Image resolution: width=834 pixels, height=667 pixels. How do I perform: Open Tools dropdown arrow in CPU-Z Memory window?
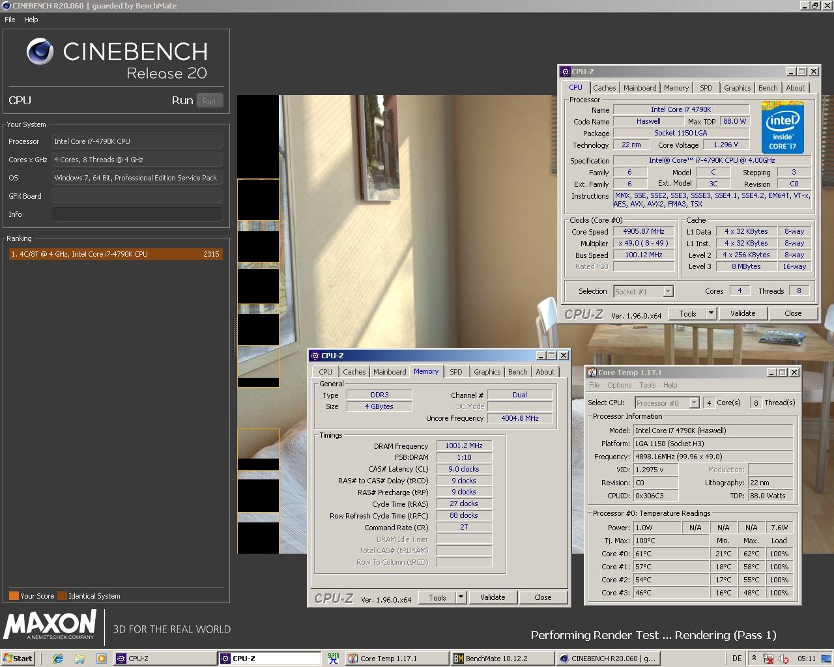point(461,597)
